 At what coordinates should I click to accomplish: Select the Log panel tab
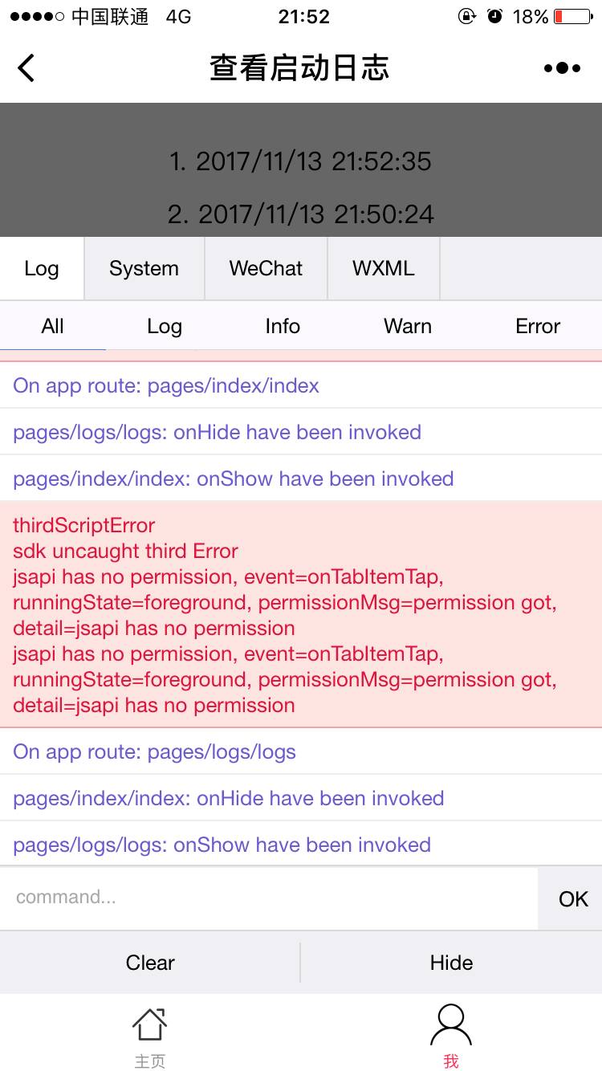42,269
